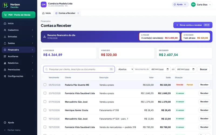Expand the Configurações submenu chevron
The image size is (216, 135).
click(32, 76)
